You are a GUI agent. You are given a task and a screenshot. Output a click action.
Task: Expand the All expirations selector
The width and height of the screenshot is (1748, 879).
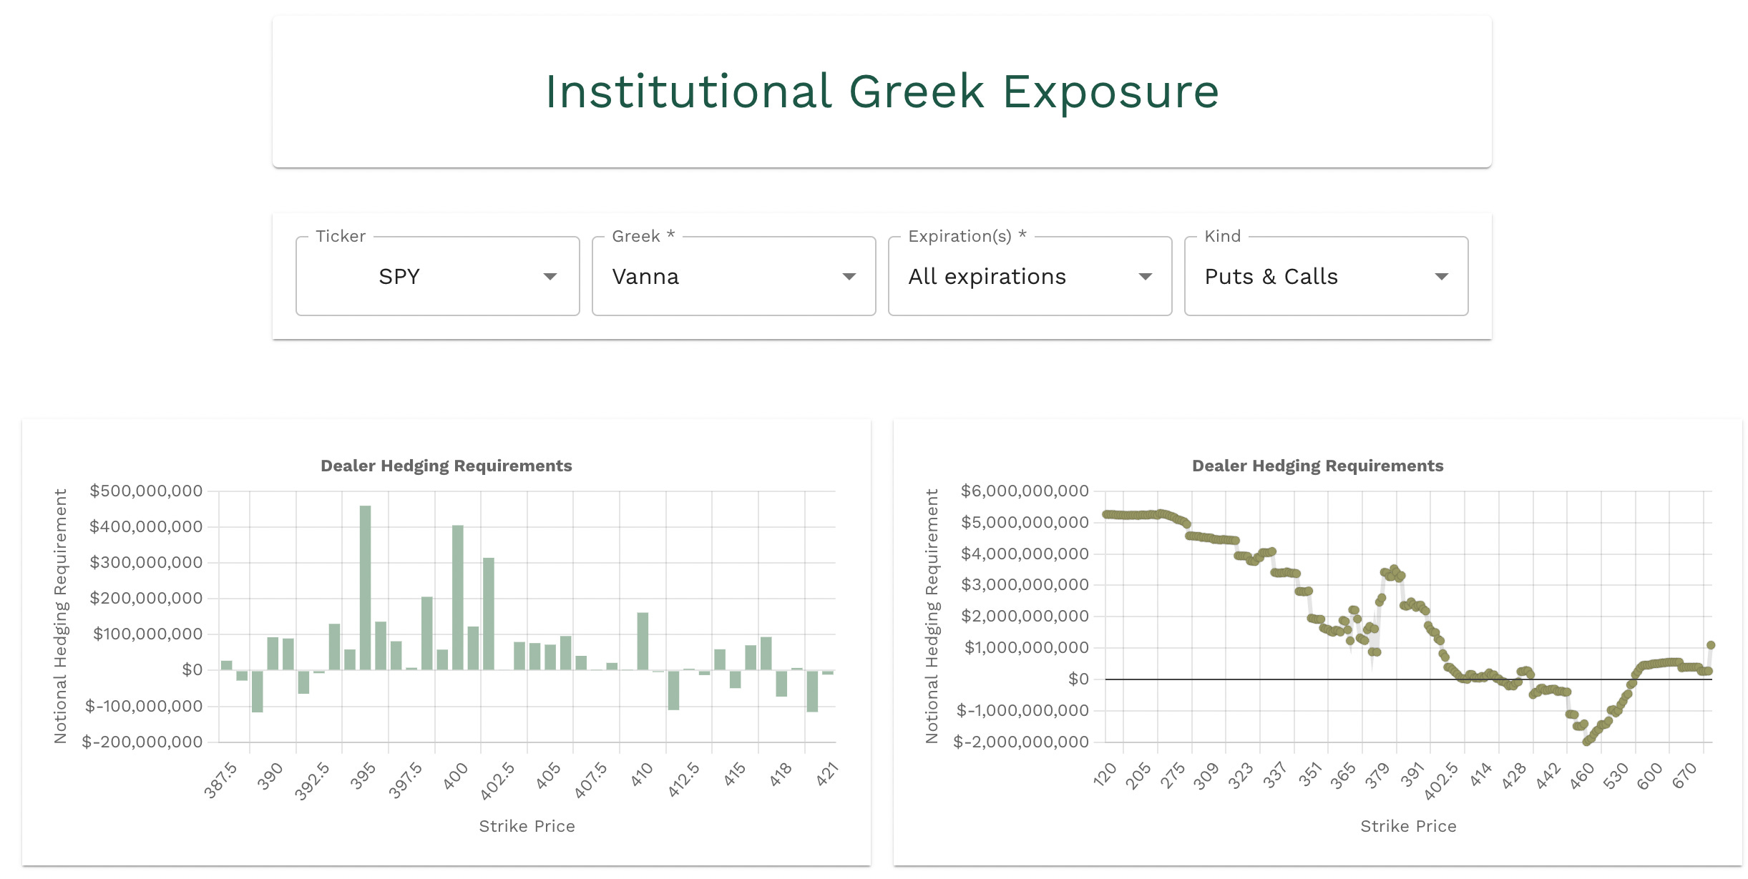tap(987, 277)
